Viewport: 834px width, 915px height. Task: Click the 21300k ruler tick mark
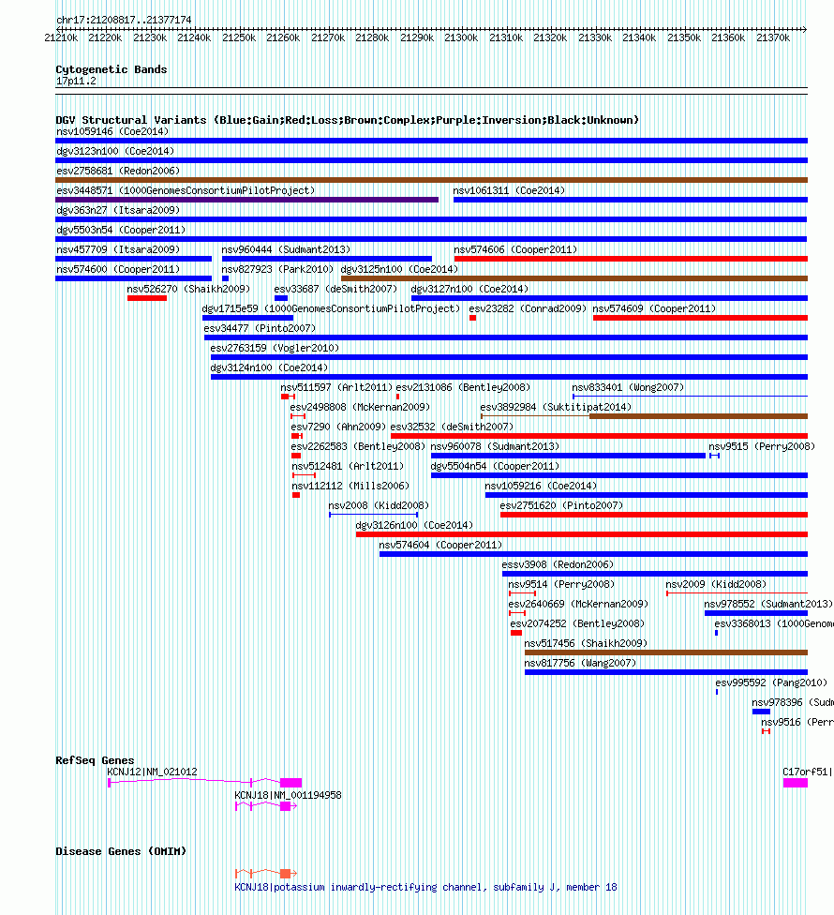[x=461, y=29]
